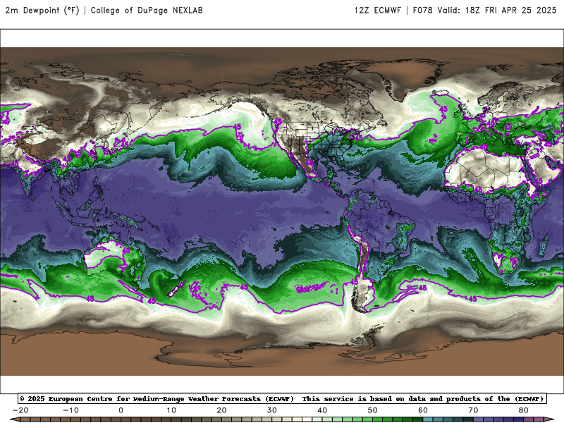Screen dimensions: 564x423
Task: Click the "12Z ECMWF" model run label
Action: (x=378, y=11)
